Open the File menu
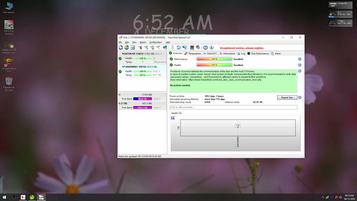Screen dimensions: 357x201 [120, 42]
